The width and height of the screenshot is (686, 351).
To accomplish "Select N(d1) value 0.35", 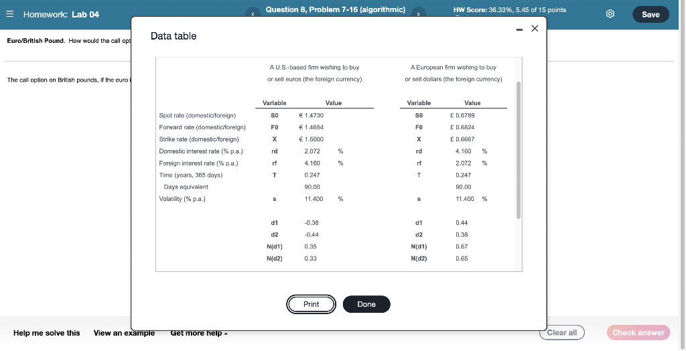I will [x=310, y=247].
